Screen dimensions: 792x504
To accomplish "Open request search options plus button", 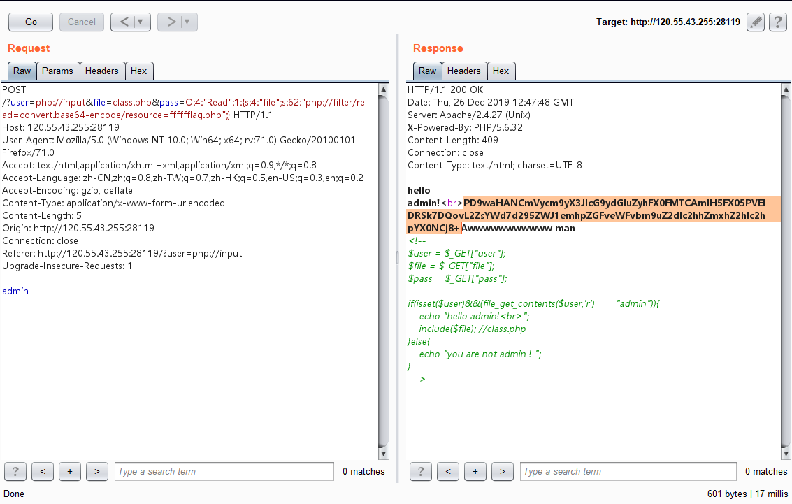I will coord(70,471).
